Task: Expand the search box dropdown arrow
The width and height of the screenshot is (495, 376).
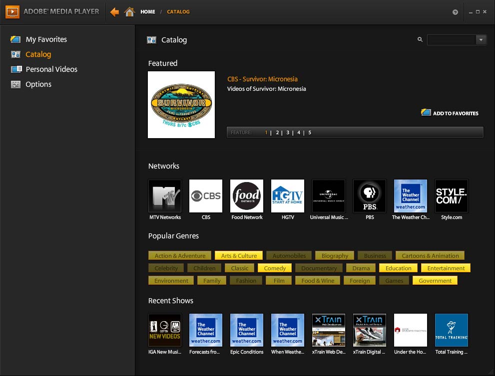Action: point(481,40)
